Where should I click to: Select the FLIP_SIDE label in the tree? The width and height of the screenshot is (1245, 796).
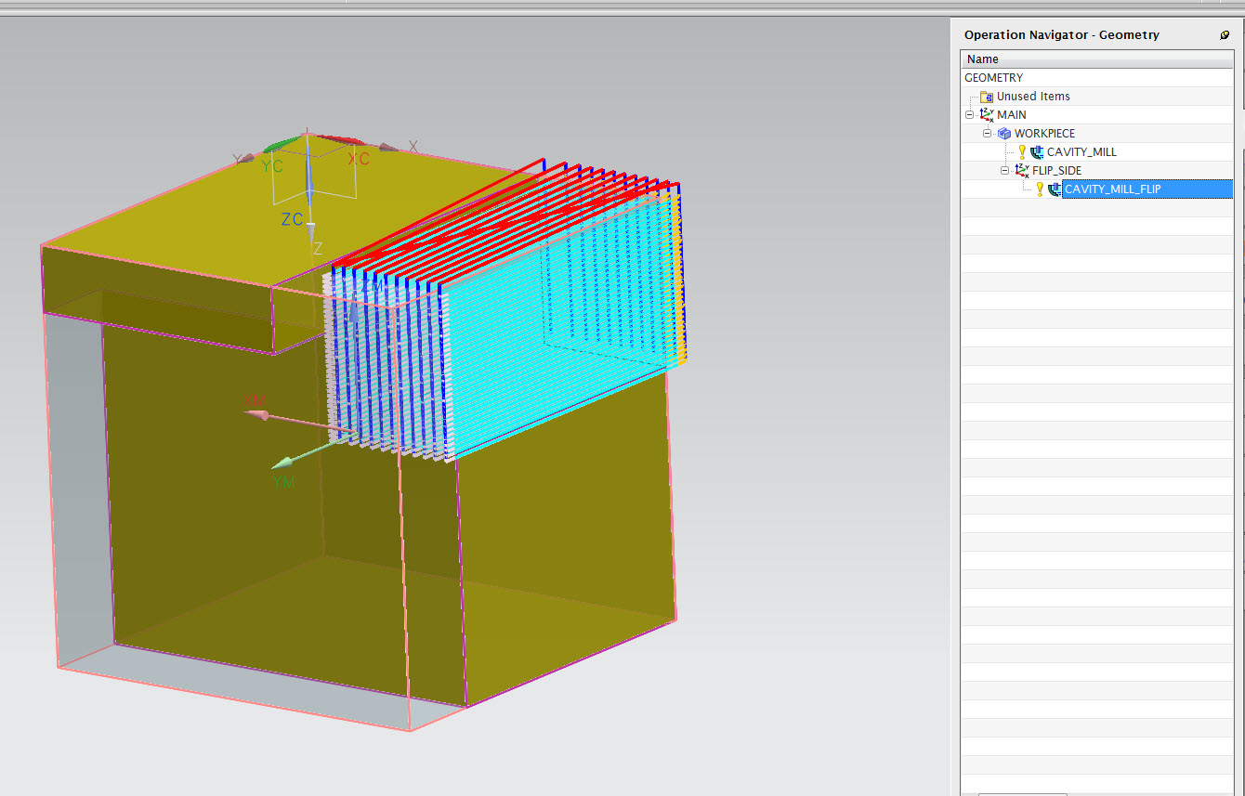pyautogui.click(x=1056, y=171)
